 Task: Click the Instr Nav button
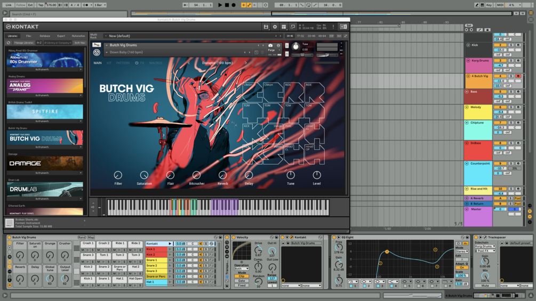[79, 43]
